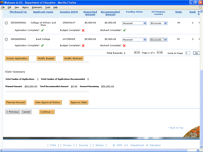Click the Amount Remaining value $50,000.00
Viewport: 203px width, 152px height.
coord(108,86)
